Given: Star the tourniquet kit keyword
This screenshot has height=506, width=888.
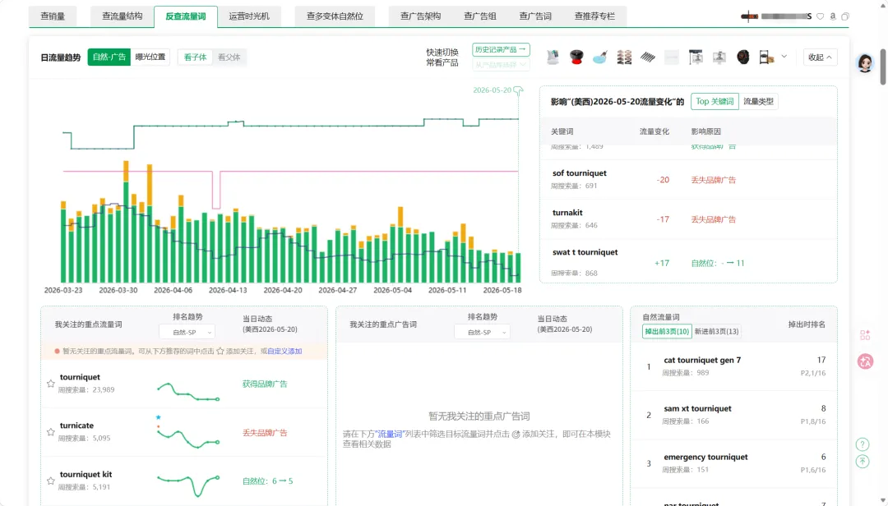Looking at the screenshot, I should coord(50,481).
